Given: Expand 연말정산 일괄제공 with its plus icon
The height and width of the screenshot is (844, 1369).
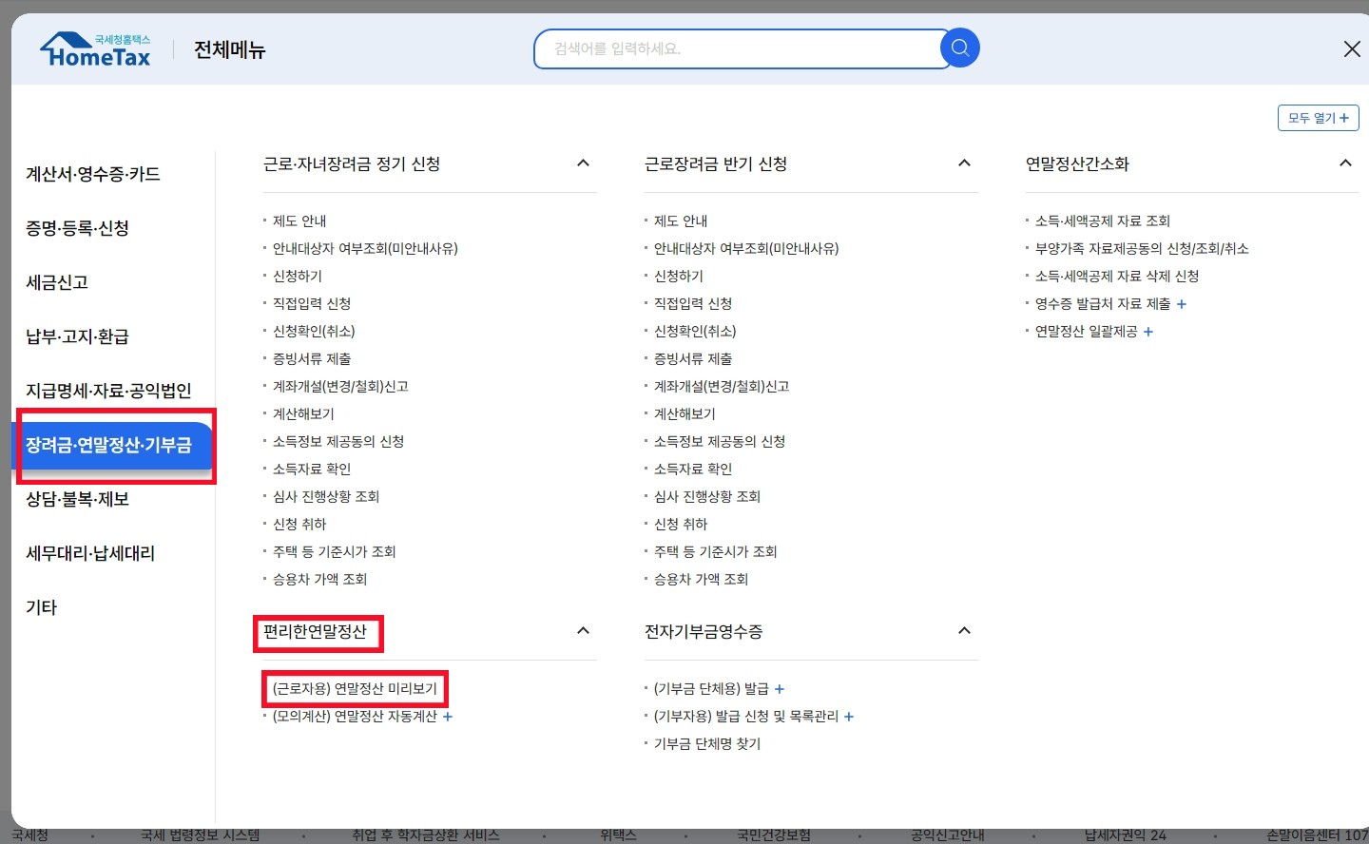Looking at the screenshot, I should click(1148, 332).
